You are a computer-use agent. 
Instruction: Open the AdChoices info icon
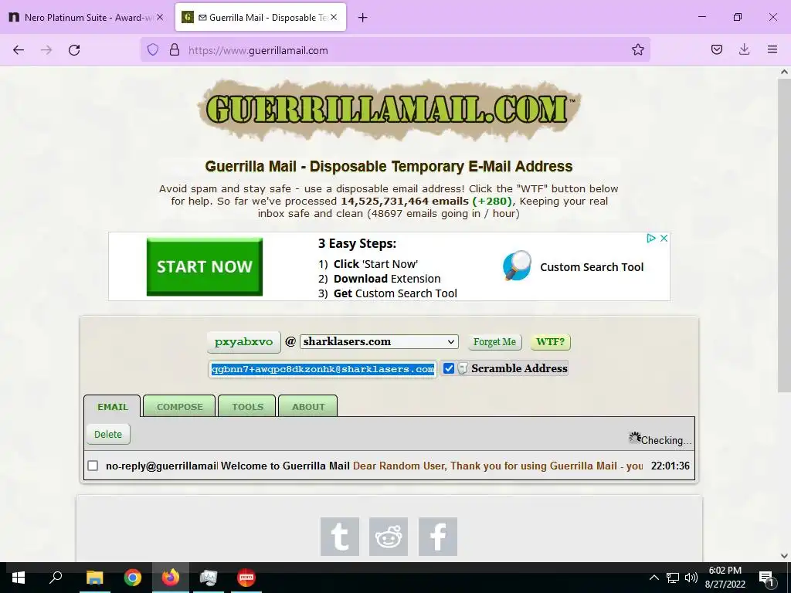coord(650,238)
